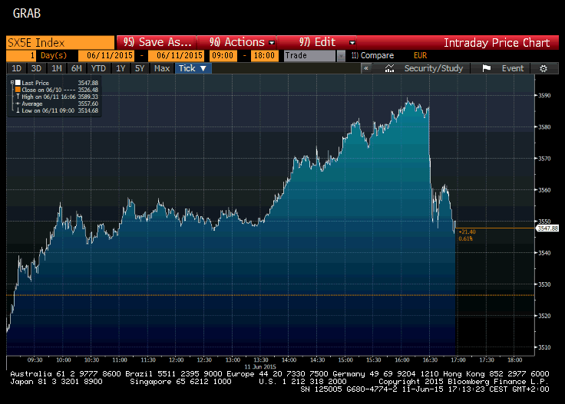Click the Trade dropdown arrow
The image size is (565, 404).
[341, 56]
